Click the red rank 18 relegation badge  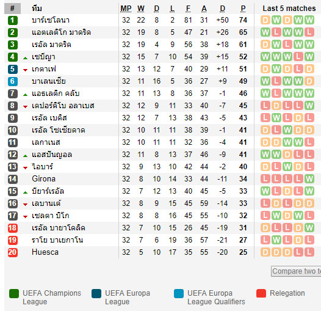click(x=12, y=228)
